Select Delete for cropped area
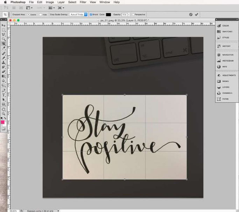Image resolution: width=239 pixels, height=212 pixels. click(28, 15)
